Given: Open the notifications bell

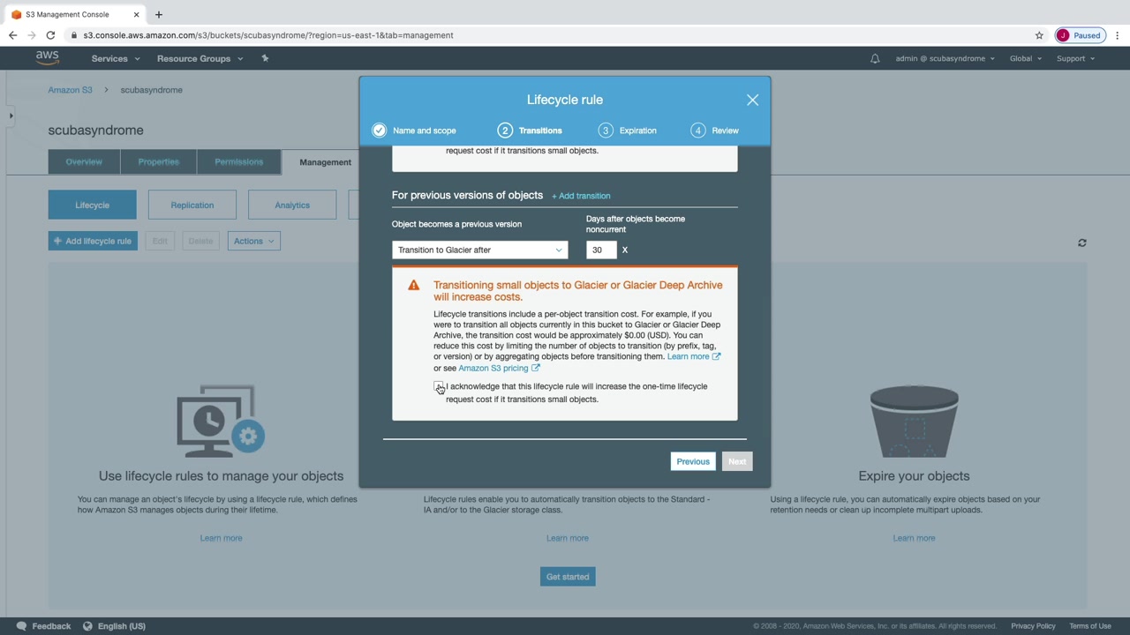Looking at the screenshot, I should 875,58.
